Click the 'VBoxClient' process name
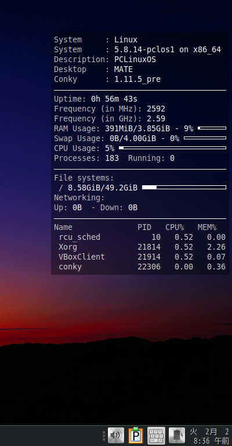232x446 pixels. (82, 257)
